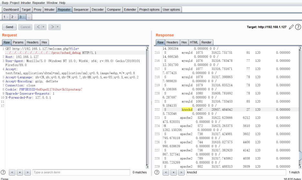Viewport: 302px width, 180px height.
Task: Show request Params view
Action: tap(18, 42)
